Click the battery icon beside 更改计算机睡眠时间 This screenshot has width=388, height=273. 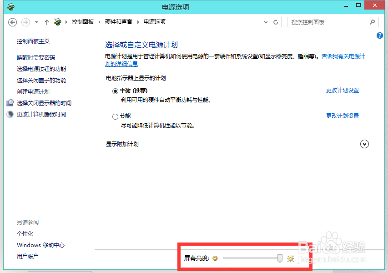pyautogui.click(x=10, y=114)
